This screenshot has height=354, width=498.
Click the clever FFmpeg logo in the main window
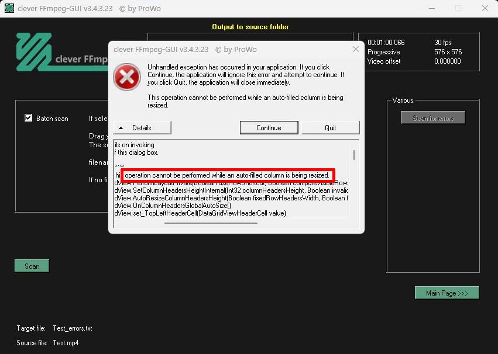(x=62, y=53)
